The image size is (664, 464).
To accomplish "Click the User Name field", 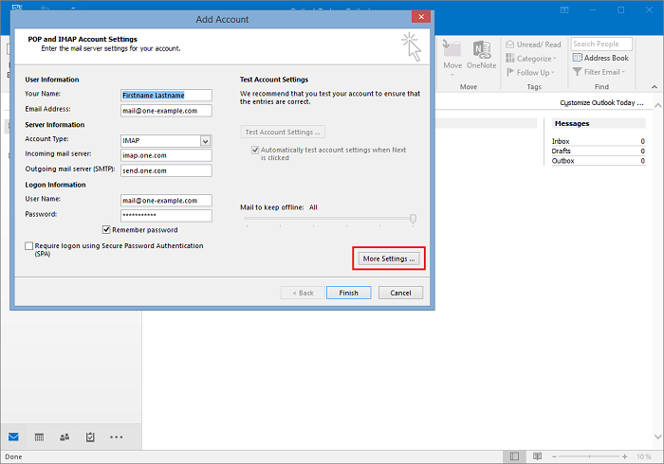I will (x=166, y=201).
